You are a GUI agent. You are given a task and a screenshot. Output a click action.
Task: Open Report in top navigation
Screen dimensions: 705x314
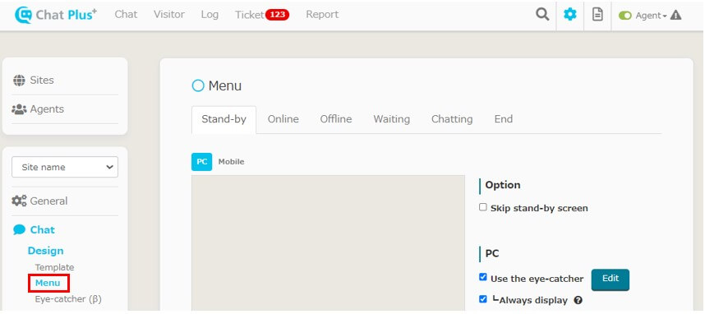pos(322,15)
